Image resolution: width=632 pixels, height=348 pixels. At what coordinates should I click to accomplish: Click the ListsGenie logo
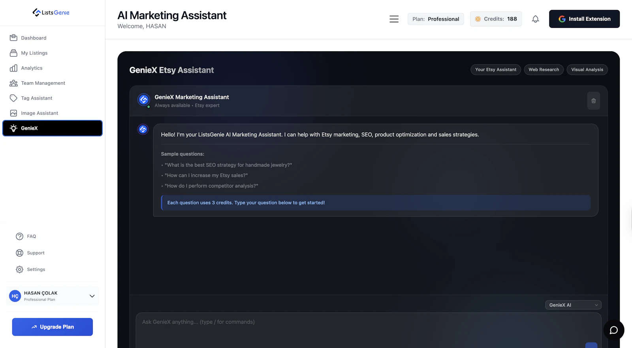(x=51, y=13)
